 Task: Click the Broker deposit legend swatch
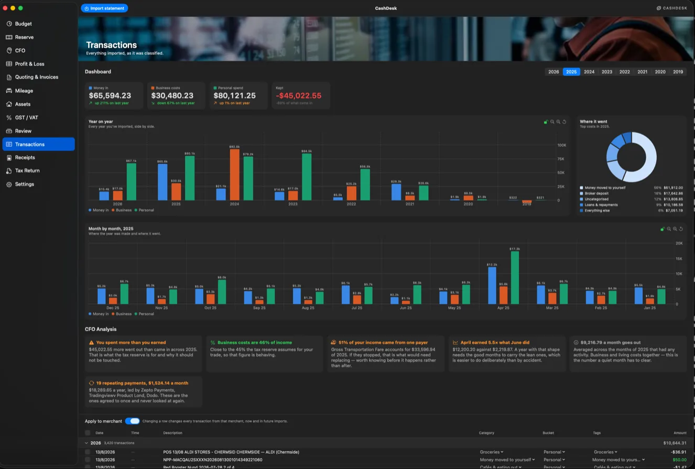click(x=581, y=193)
